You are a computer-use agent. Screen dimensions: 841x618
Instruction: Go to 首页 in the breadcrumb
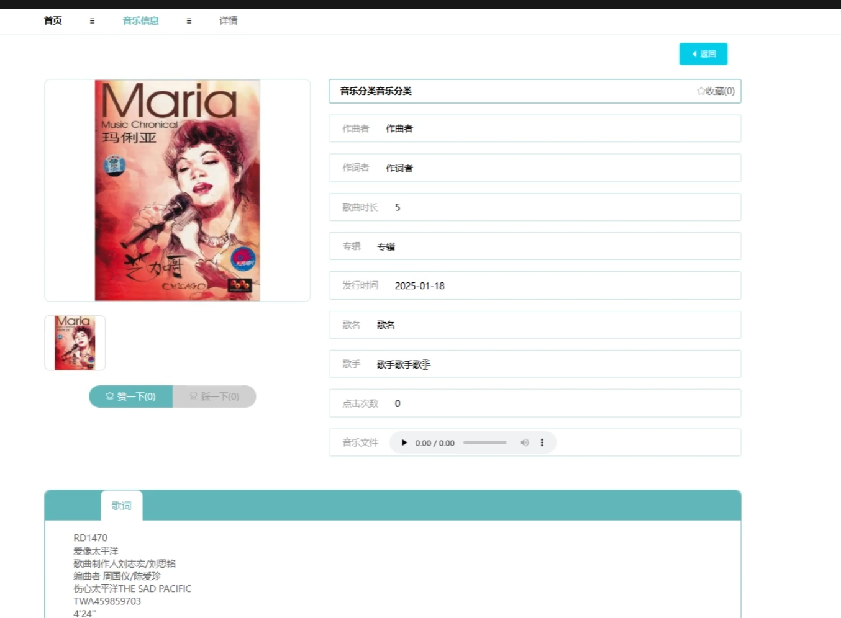pyautogui.click(x=53, y=20)
